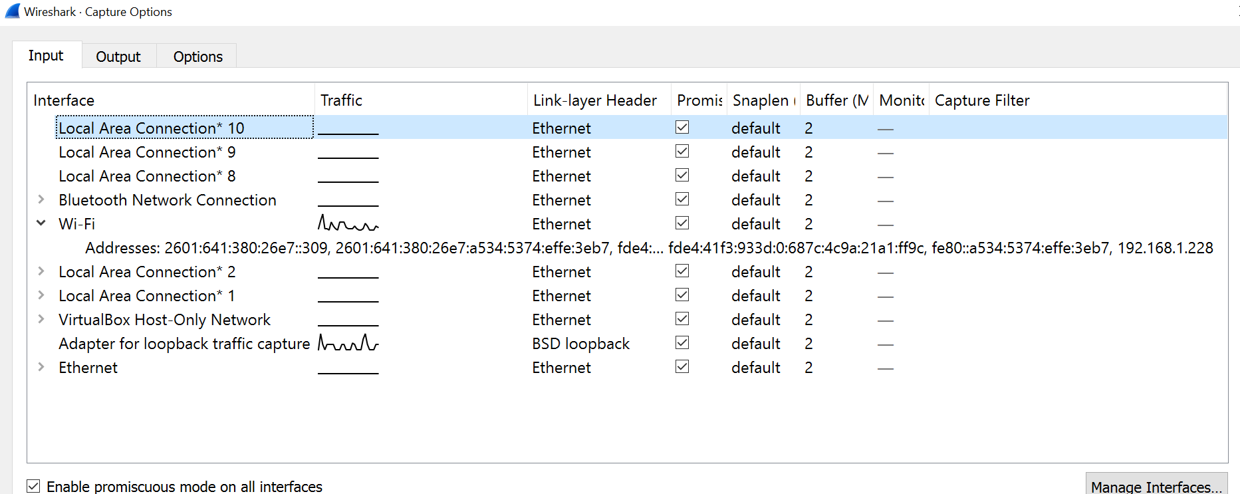Toggle promiscuous for Adapter for loopback traffic capture
The height and width of the screenshot is (494, 1240).
click(682, 342)
